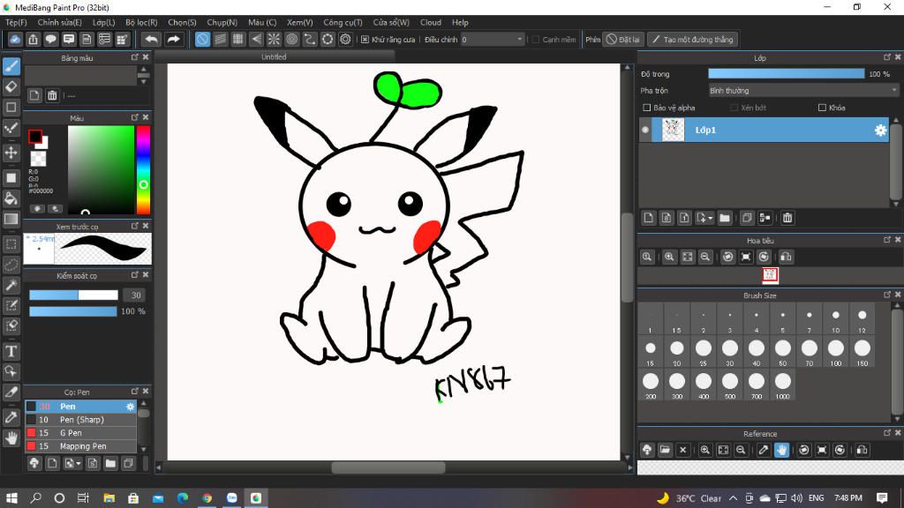
Task: Open image folder in Reference panel
Action: point(665,450)
